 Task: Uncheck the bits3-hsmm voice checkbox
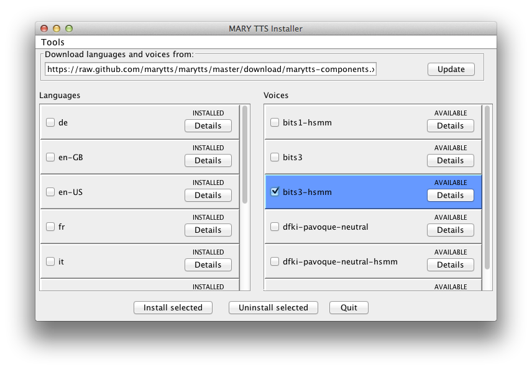[x=275, y=192]
